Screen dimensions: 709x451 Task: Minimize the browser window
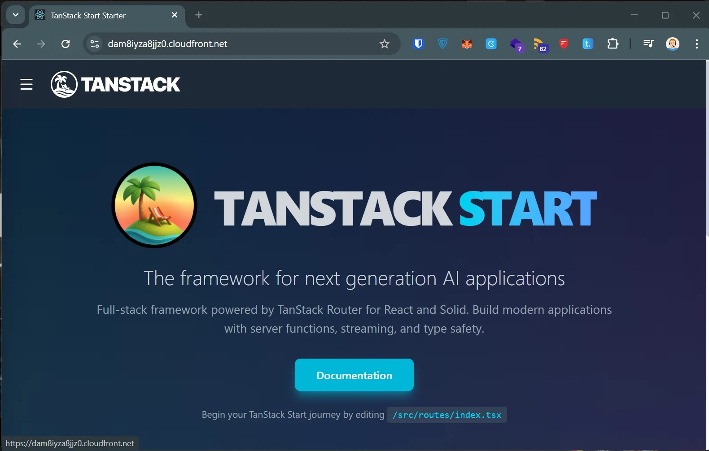634,15
